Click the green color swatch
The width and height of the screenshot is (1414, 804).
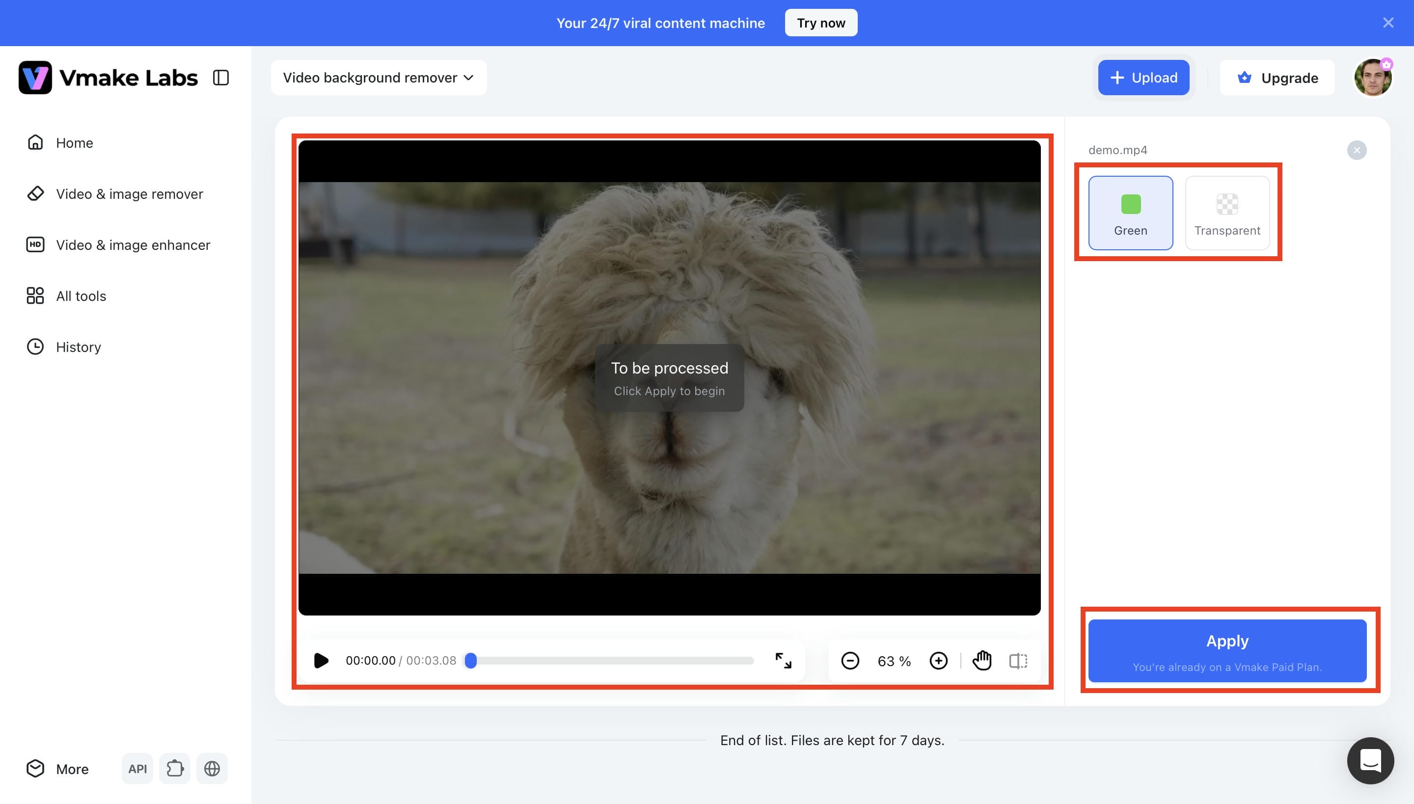click(x=1131, y=204)
